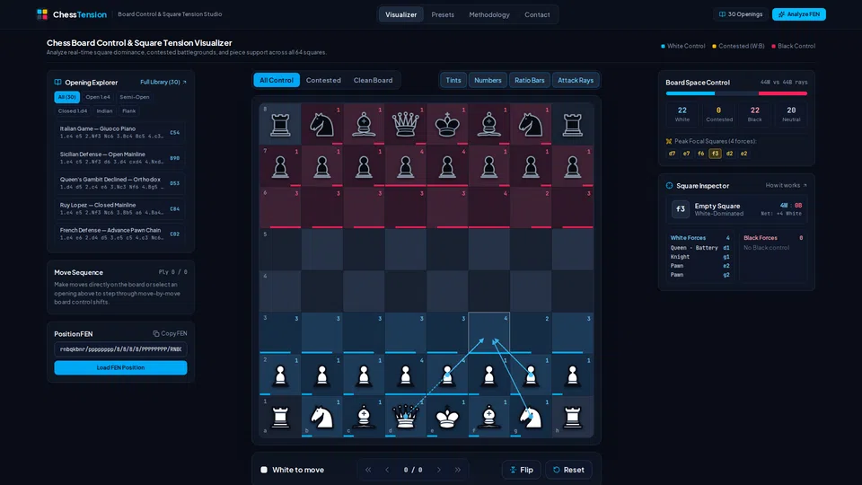Image resolution: width=862 pixels, height=485 pixels.
Task: Click the white queen on d1
Action: (405, 418)
